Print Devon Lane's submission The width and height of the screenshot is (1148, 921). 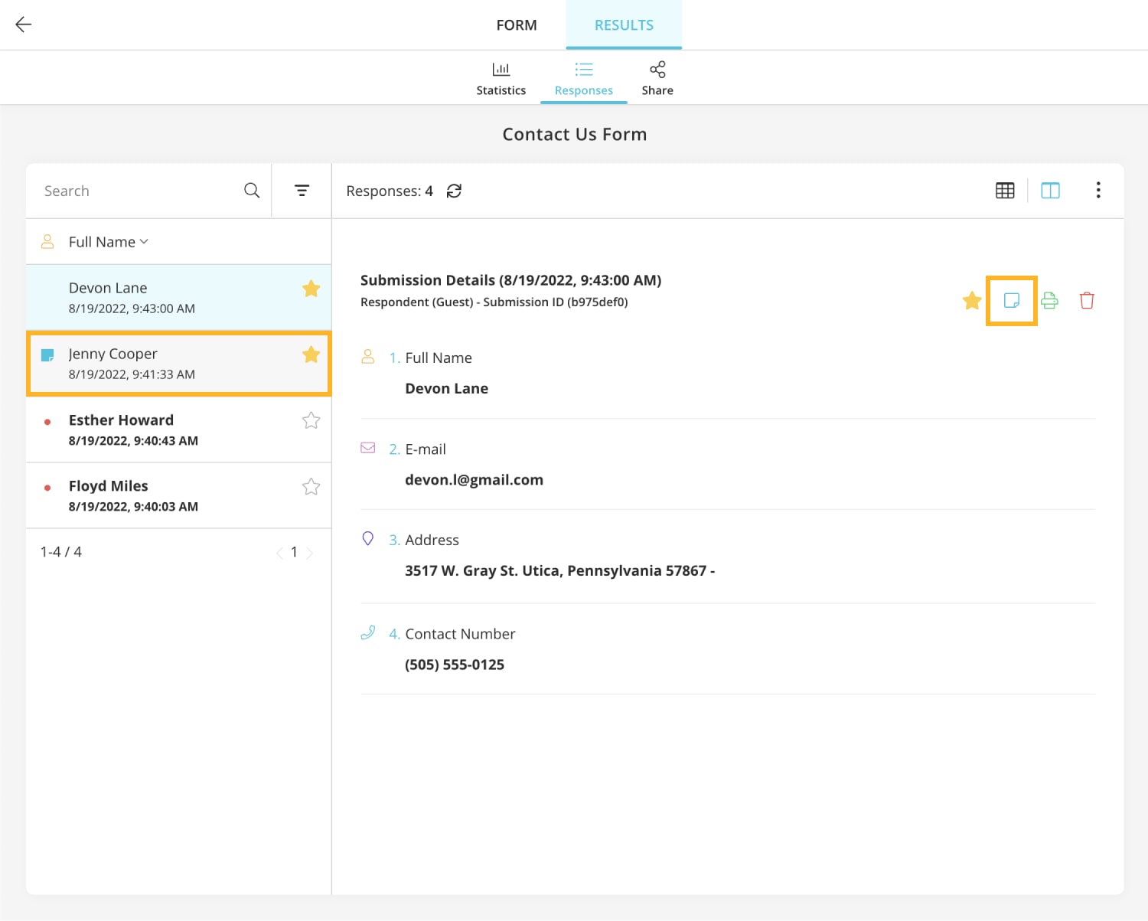1049,300
